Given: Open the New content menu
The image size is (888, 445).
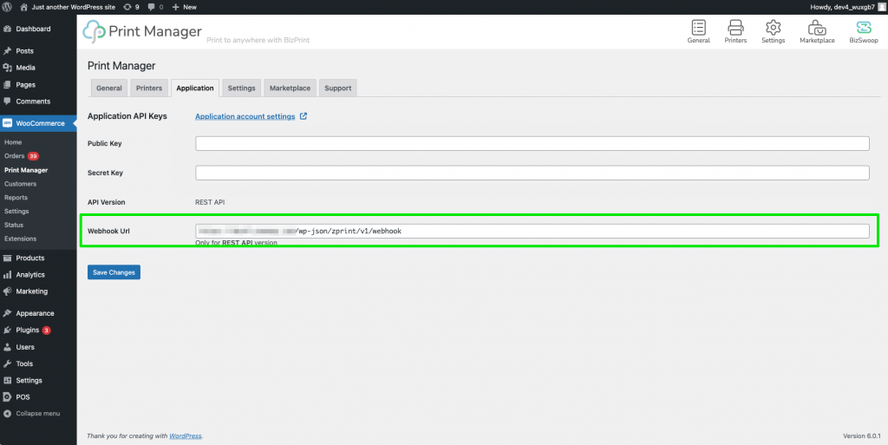Looking at the screenshot, I should 184,6.
